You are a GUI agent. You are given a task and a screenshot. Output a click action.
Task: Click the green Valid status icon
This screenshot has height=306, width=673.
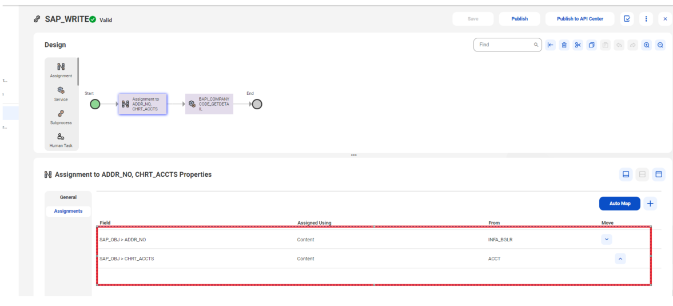click(x=93, y=19)
